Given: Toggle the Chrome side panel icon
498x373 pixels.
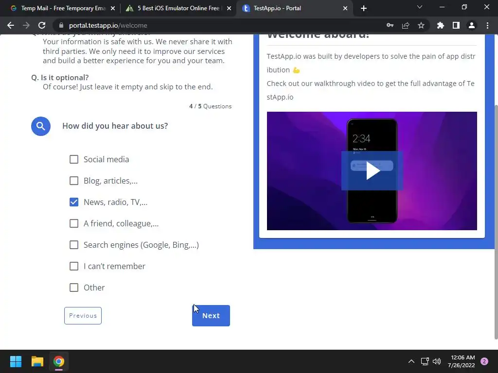Looking at the screenshot, I should [456, 25].
